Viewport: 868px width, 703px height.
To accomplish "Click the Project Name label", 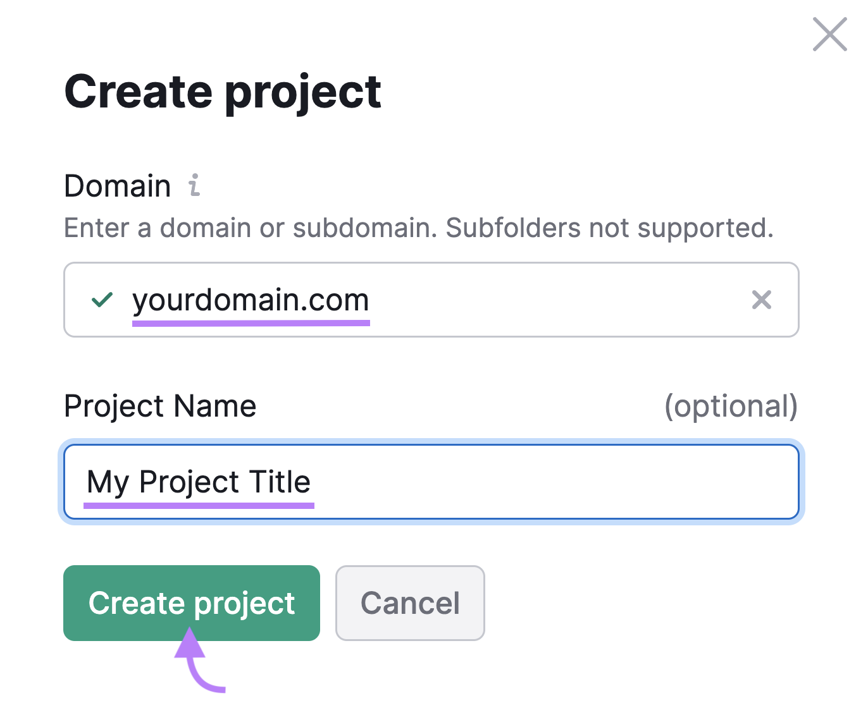I will [160, 406].
